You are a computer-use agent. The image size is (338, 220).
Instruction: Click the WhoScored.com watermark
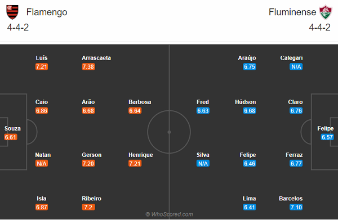pyautogui.click(x=169, y=214)
